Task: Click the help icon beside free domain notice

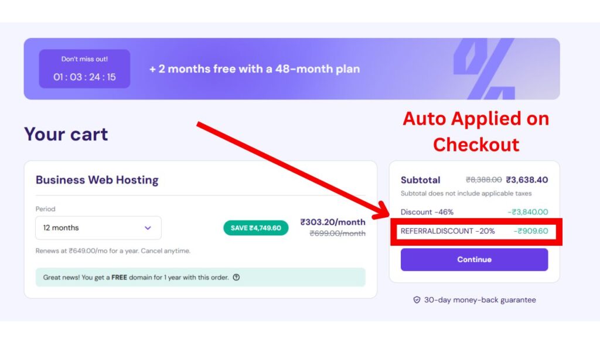Action: click(236, 277)
